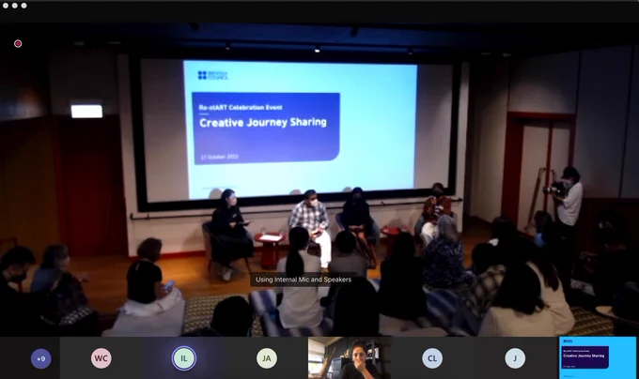This screenshot has width=639, height=379.
Task: Click the Re-stART Celebration Event subtitle text
Action: (x=241, y=107)
